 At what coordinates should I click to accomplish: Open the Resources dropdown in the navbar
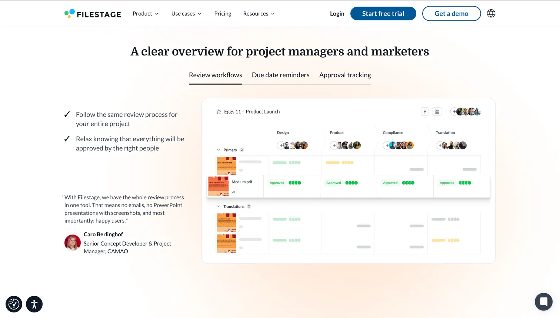[259, 13]
